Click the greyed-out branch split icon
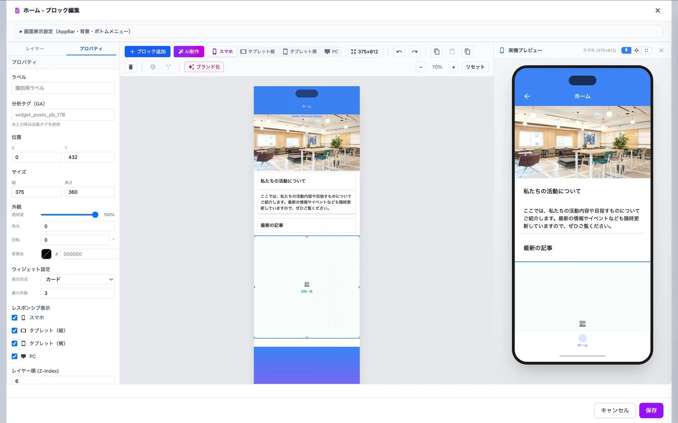This screenshot has height=423, width=678. pos(168,67)
